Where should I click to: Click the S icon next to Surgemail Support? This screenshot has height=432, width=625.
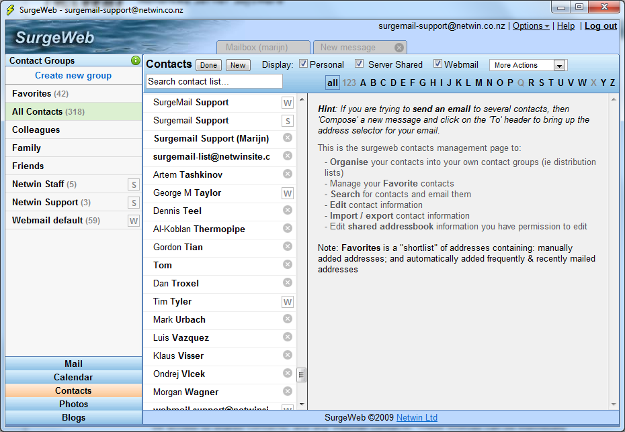click(288, 121)
